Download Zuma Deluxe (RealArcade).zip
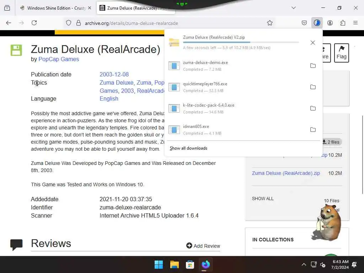The height and width of the screenshot is (273, 364). [286, 173]
